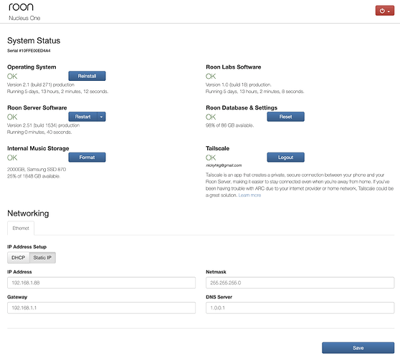Image resolution: width=400 pixels, height=358 pixels.
Task: Click the Tailscale account email text
Action: coord(224,165)
